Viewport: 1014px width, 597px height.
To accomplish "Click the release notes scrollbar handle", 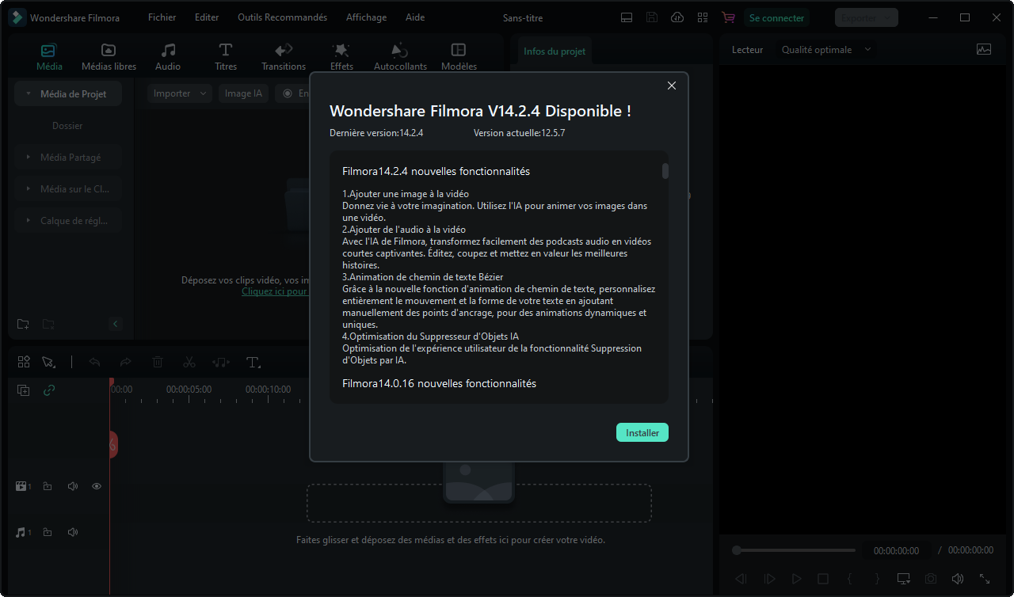I will point(665,171).
